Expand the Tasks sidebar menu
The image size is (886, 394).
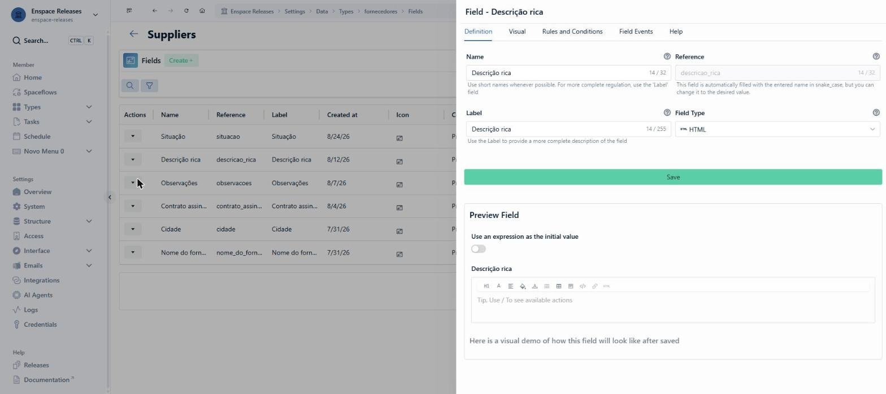(89, 121)
